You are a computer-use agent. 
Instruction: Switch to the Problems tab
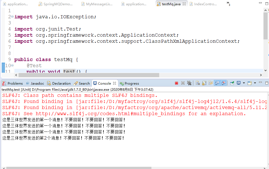tap(12, 83)
